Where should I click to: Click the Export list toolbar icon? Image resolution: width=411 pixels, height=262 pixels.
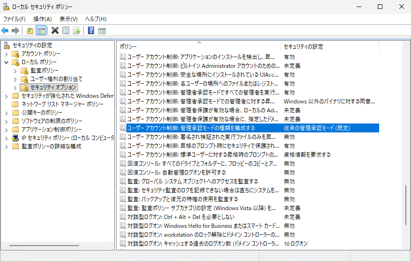77,31
